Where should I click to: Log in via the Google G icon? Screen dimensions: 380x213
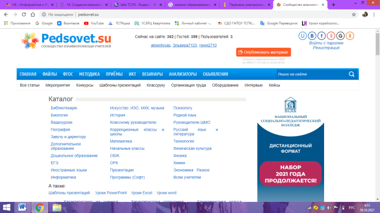(x=340, y=36)
